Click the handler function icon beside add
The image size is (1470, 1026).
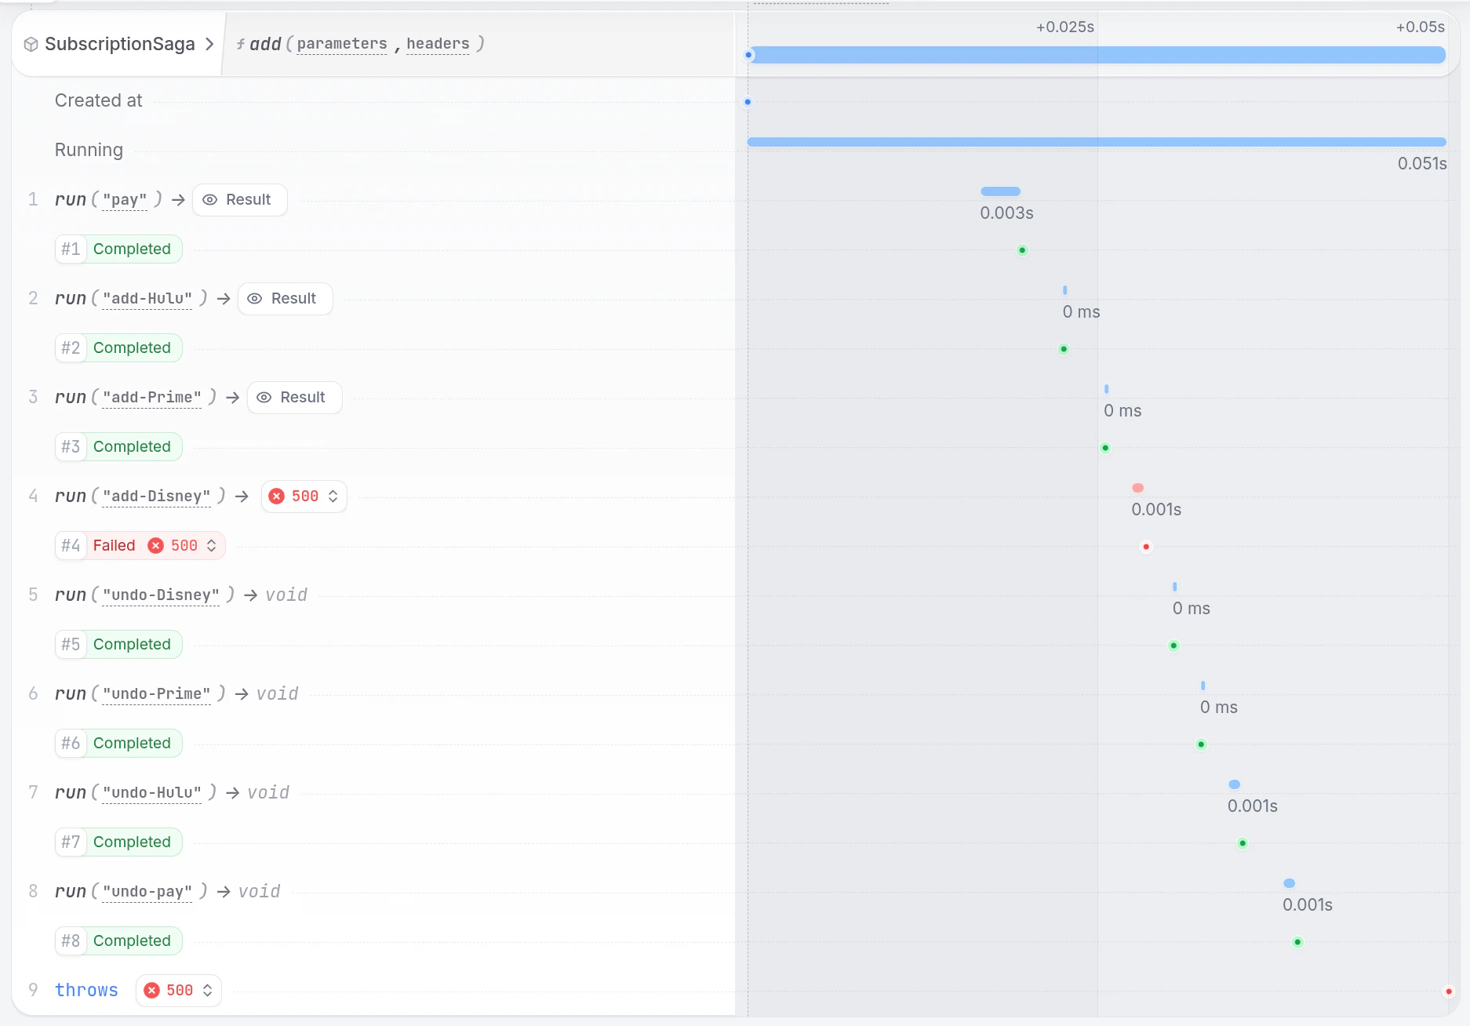(241, 45)
